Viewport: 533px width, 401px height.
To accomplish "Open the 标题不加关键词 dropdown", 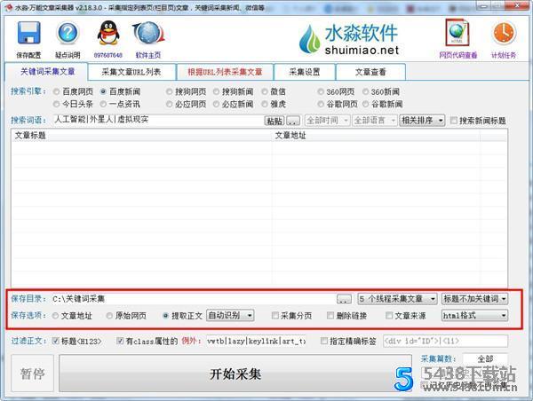I will click(x=475, y=299).
